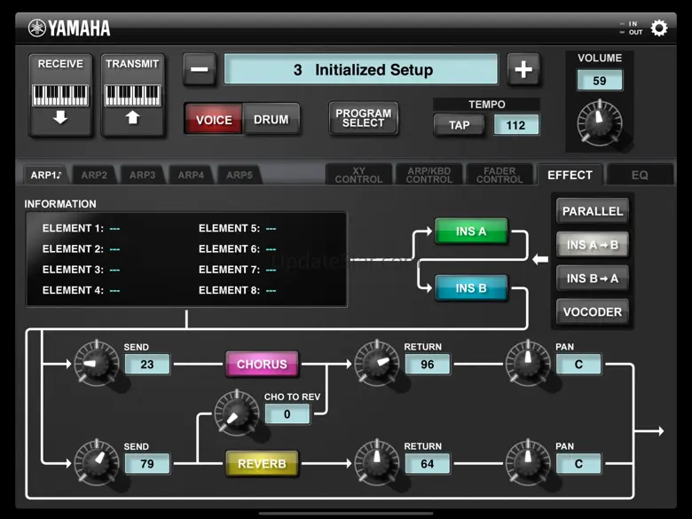Toggle the VOICE mode button
692x519 pixels.
pyautogui.click(x=214, y=120)
